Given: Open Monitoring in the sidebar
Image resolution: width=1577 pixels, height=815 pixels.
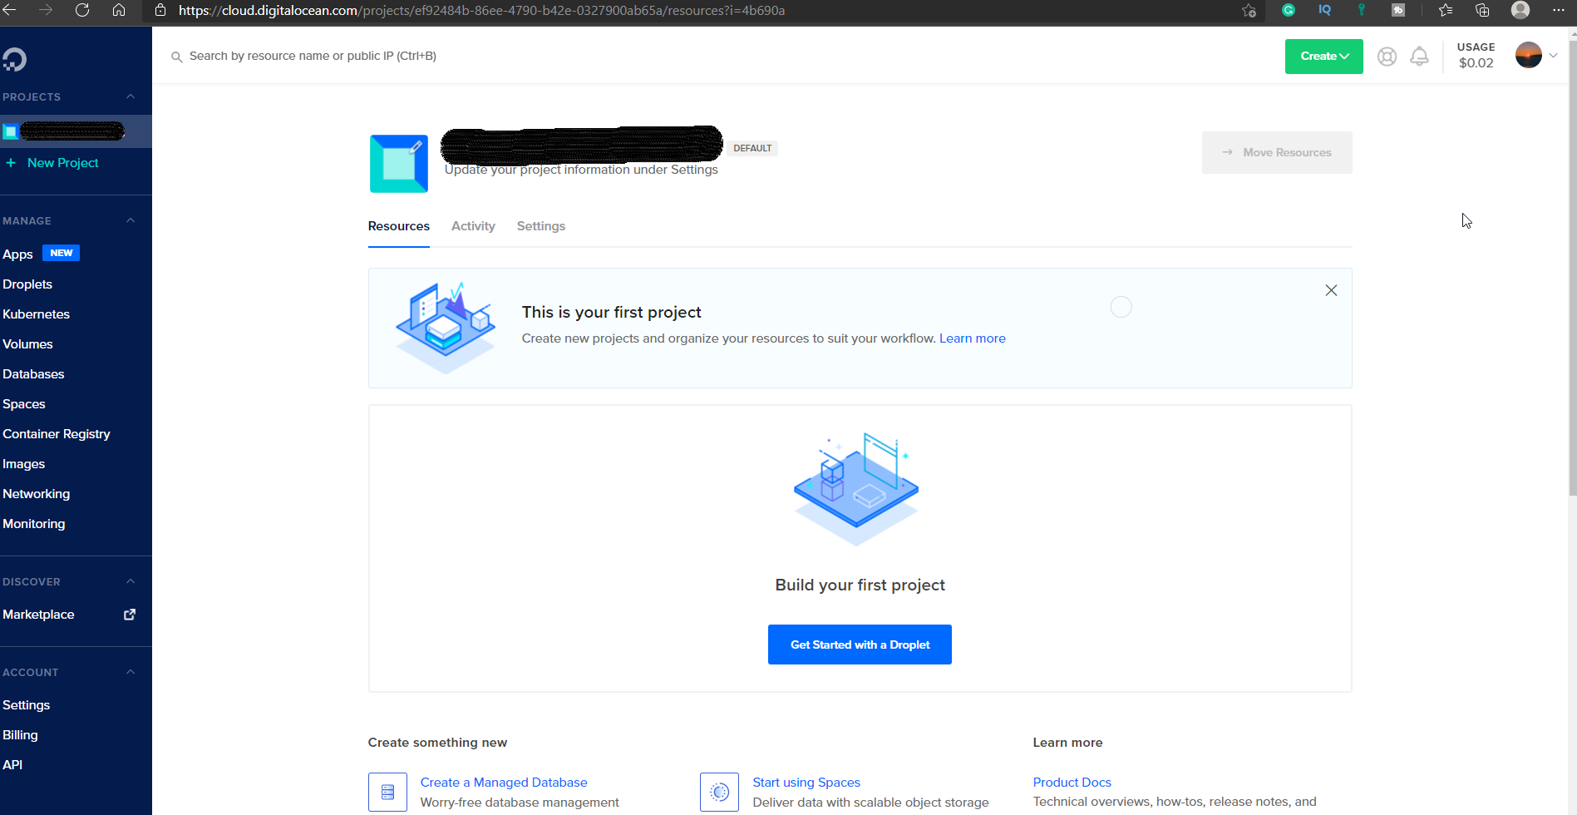Looking at the screenshot, I should click(34, 524).
